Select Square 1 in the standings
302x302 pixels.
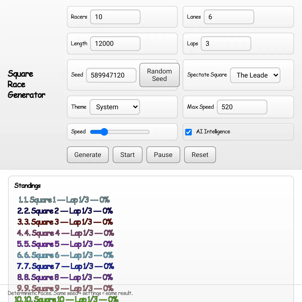point(64,200)
